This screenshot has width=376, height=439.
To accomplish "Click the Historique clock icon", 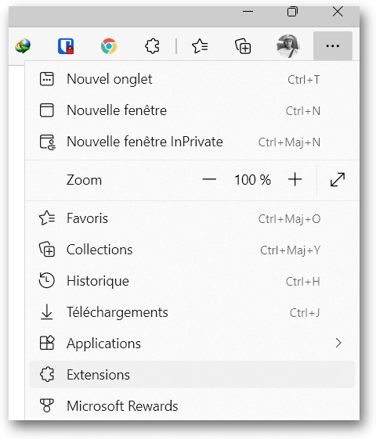I will (46, 280).
